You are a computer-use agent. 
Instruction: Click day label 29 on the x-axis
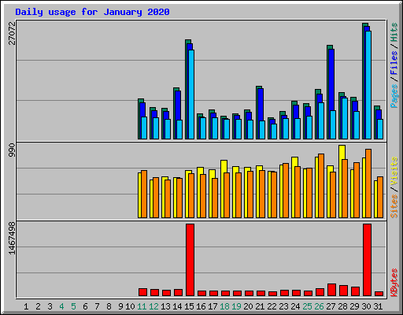pos(354,306)
